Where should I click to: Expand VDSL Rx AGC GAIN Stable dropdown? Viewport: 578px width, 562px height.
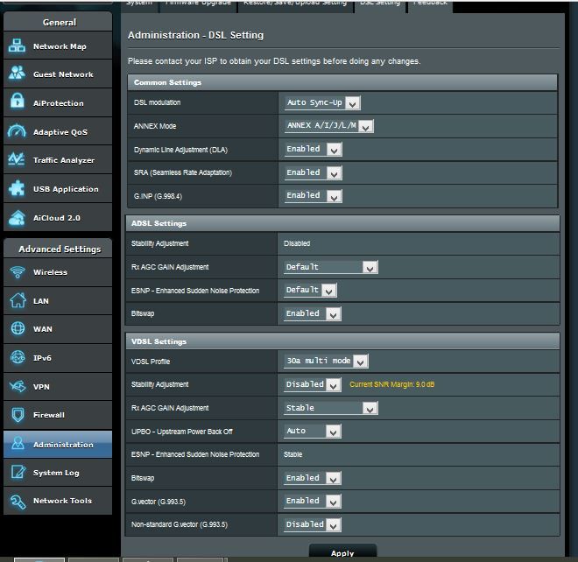click(x=331, y=408)
